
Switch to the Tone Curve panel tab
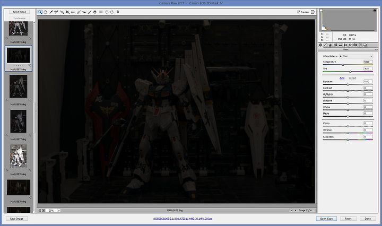[x=325, y=45]
